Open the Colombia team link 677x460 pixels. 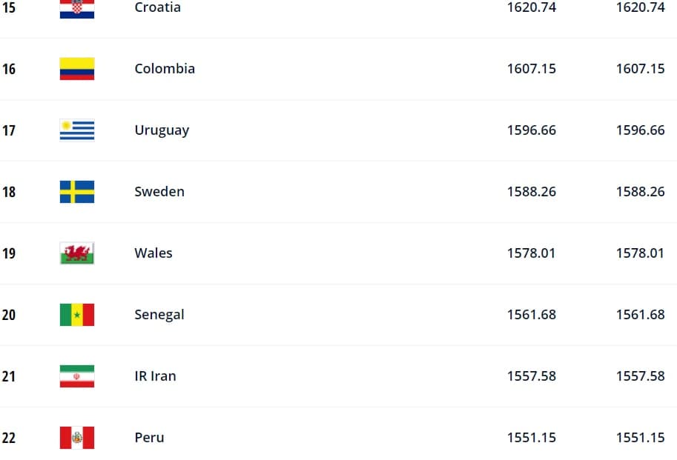(x=165, y=69)
